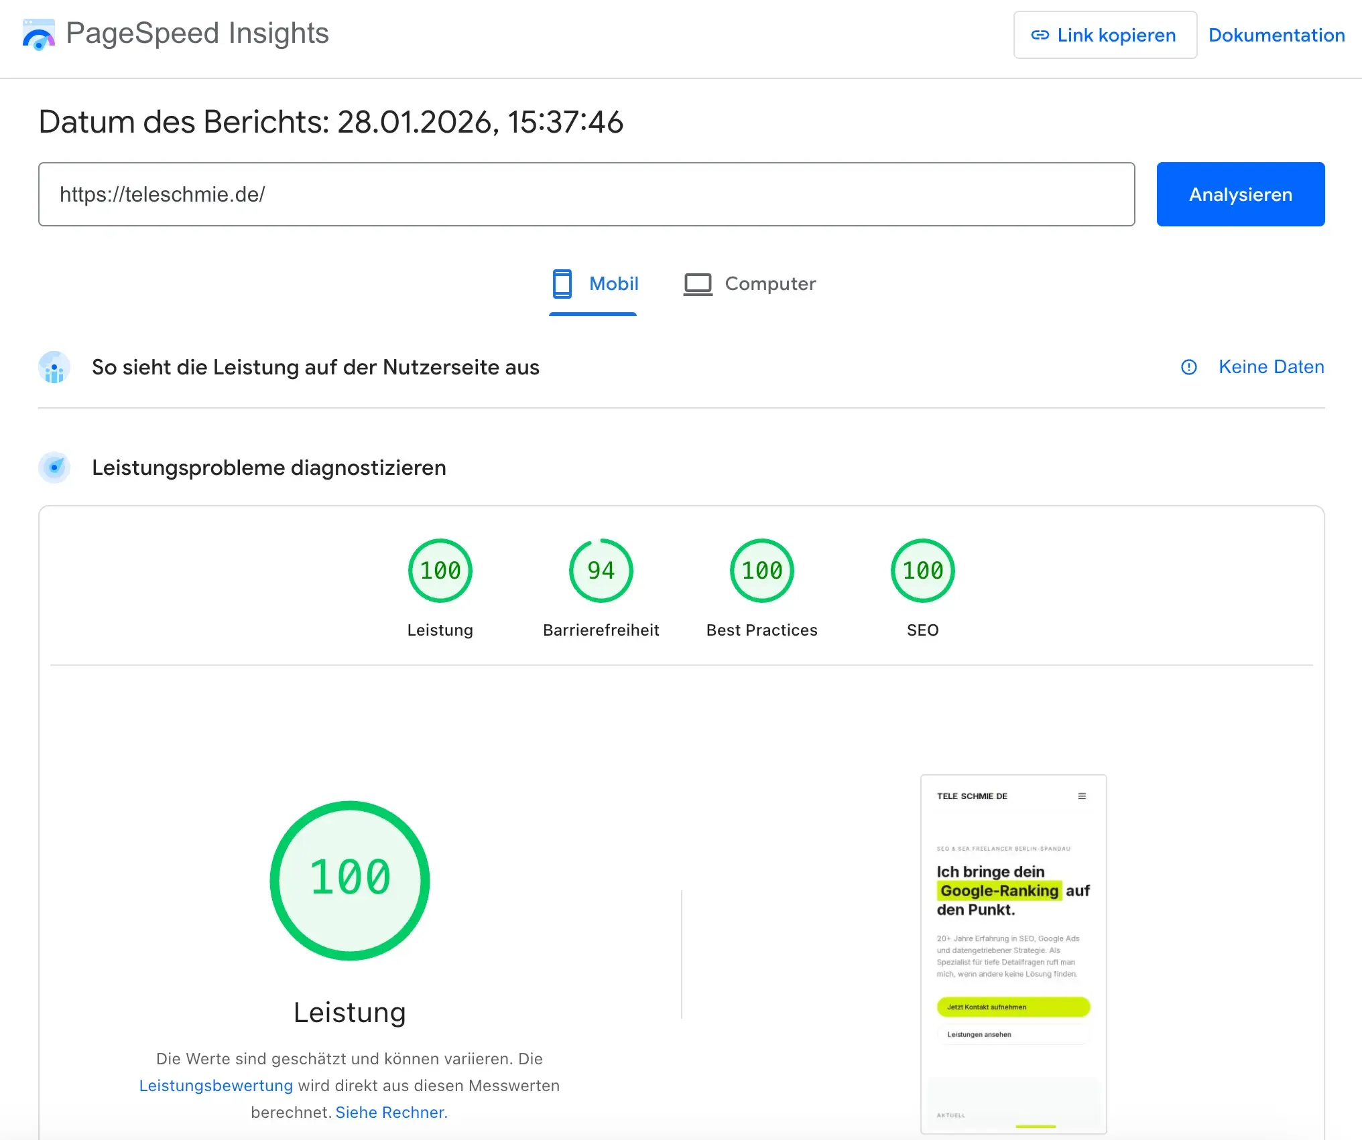
Task: Select the Leistung score gauge at top
Action: pos(440,571)
